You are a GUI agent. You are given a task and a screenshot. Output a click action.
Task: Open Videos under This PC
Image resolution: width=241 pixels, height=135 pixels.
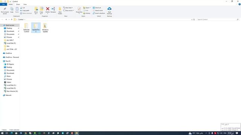pyautogui.click(x=9, y=82)
